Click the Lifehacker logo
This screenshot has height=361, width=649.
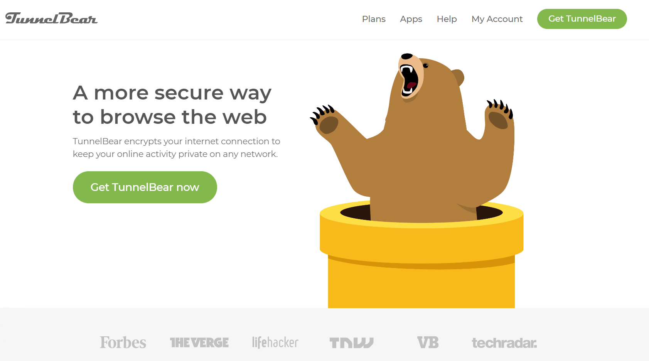click(275, 342)
